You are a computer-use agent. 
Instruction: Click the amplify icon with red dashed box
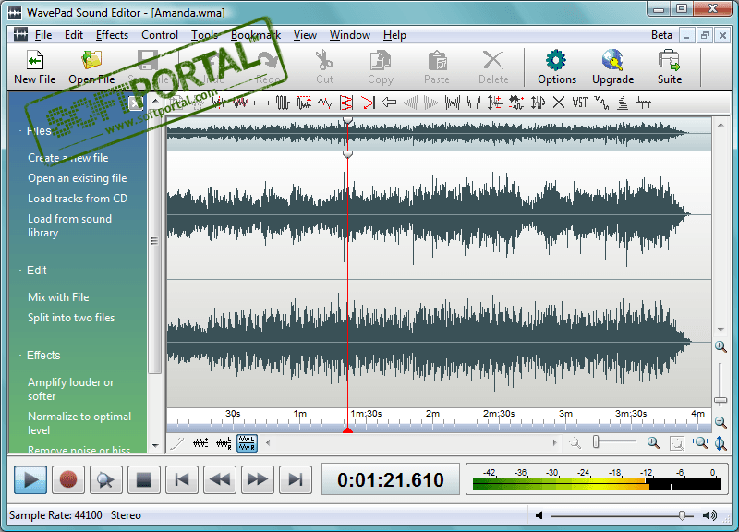pyautogui.click(x=304, y=103)
